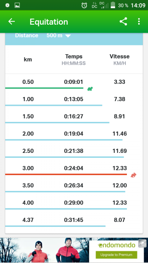Tap the dropdown arrow beside 500 m
148x263 pixels.
(68, 36)
